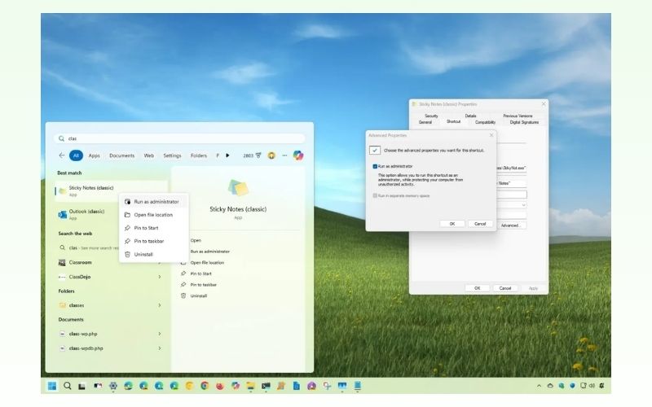Image resolution: width=652 pixels, height=407 pixels.
Task: Select the Settings search filter
Action: [172, 155]
